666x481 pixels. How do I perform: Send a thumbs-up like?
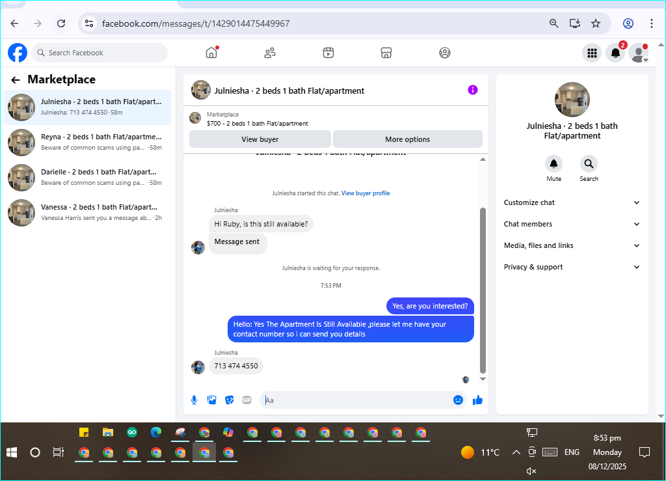pos(477,400)
